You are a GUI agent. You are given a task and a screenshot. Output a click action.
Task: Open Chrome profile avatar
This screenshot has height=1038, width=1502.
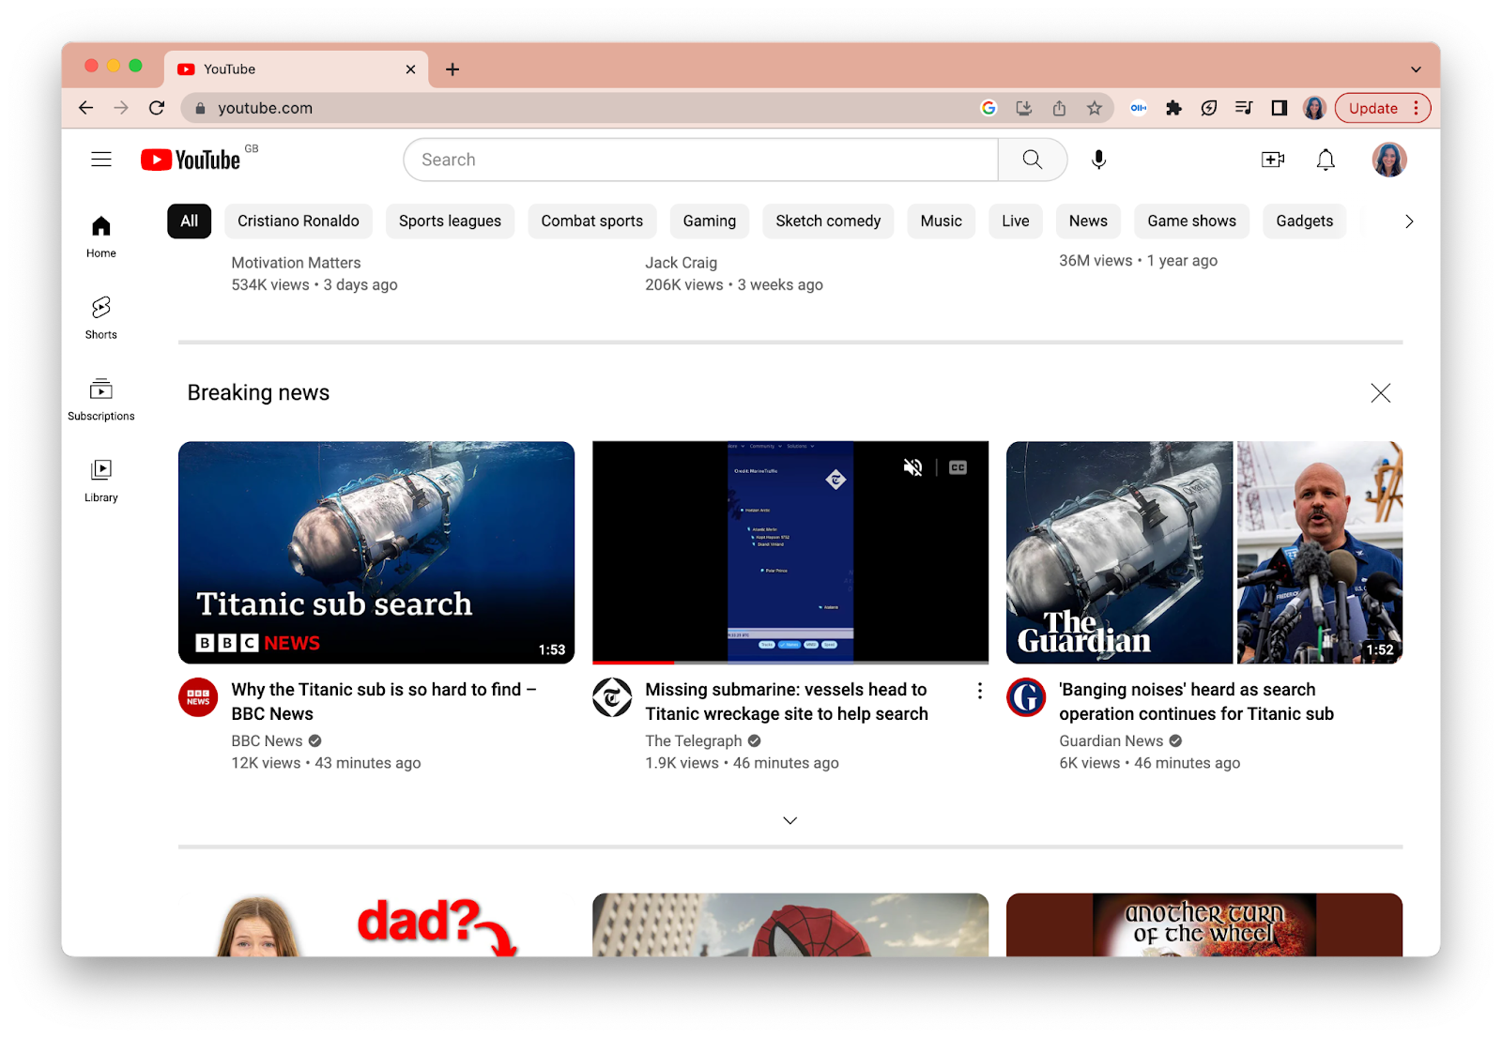1314,108
